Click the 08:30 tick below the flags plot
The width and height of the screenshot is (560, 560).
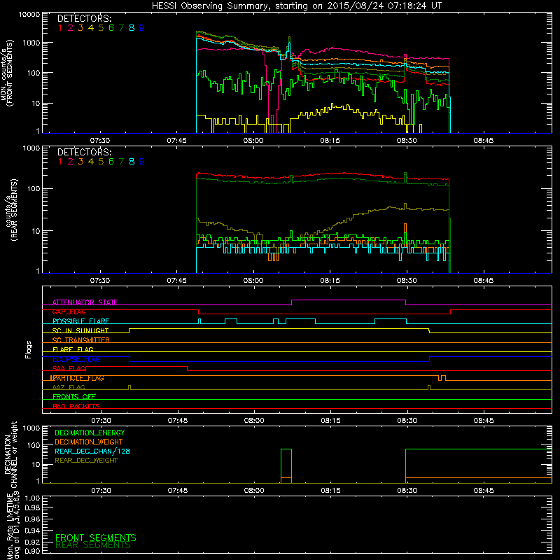click(407, 421)
